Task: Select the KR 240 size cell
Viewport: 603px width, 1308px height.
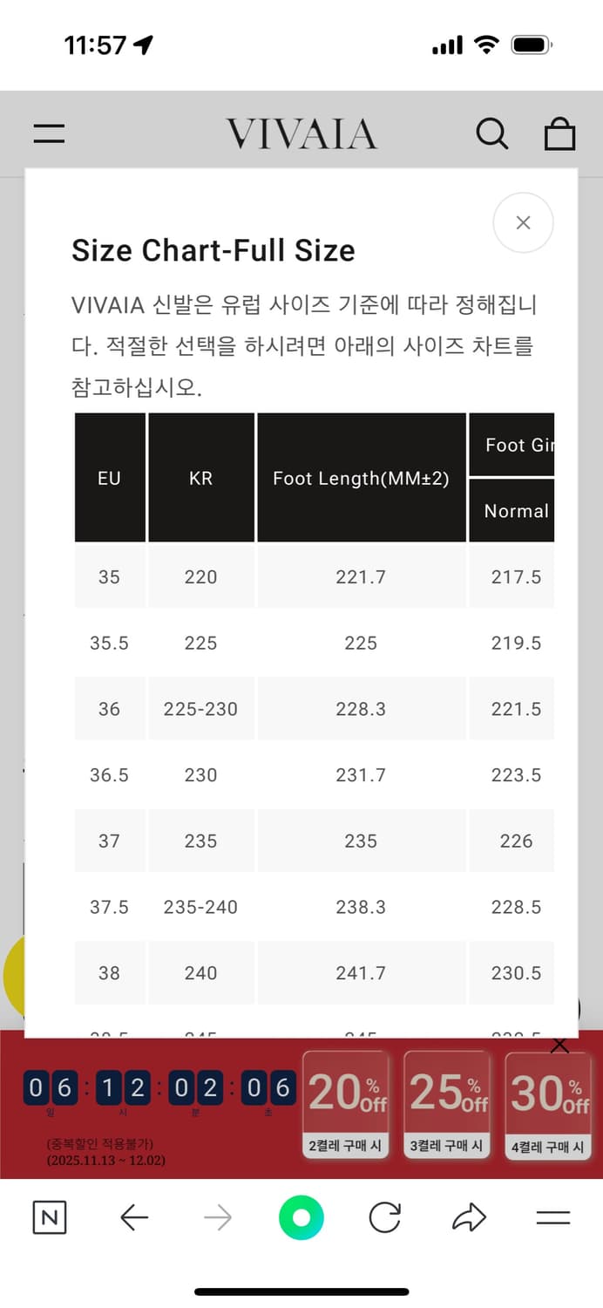Action: (201, 973)
